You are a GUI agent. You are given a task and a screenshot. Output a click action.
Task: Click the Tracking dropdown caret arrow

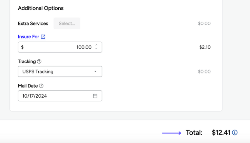pyautogui.click(x=95, y=71)
